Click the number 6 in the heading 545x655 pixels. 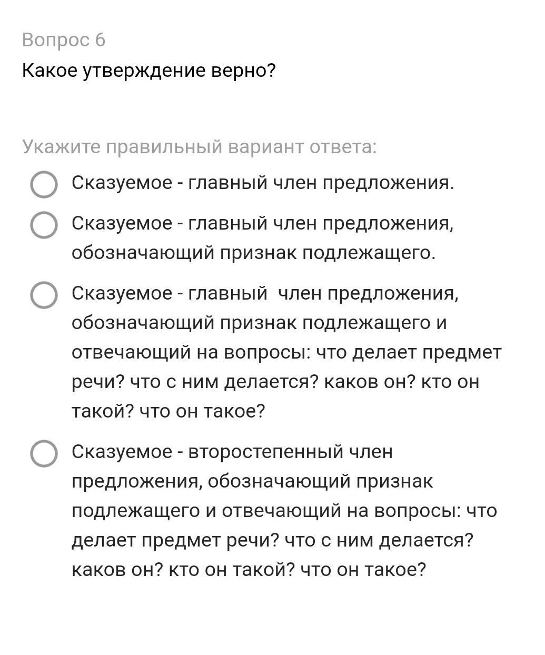(x=101, y=40)
